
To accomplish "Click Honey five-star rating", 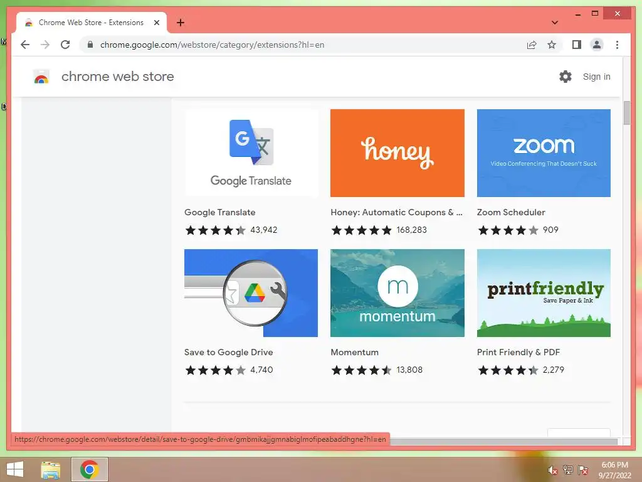I will coord(362,230).
